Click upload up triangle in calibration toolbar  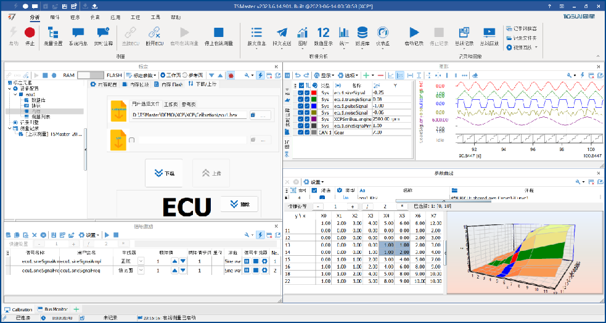click(220, 75)
